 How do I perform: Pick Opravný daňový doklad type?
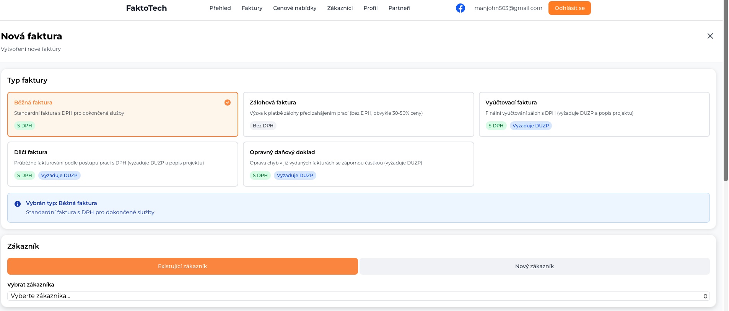(358, 164)
